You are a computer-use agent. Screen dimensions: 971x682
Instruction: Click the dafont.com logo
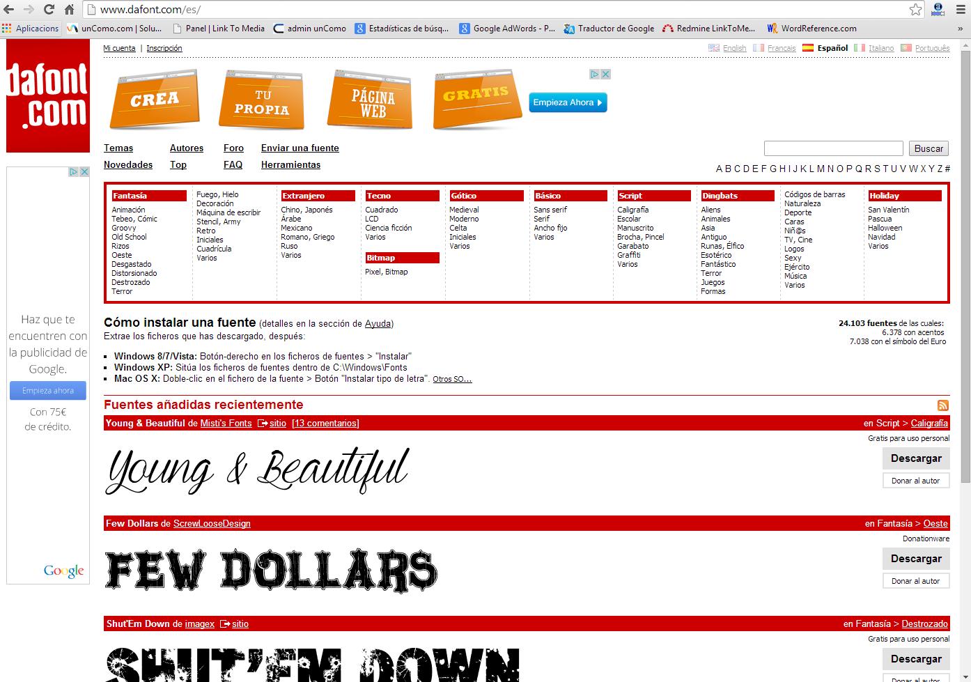click(48, 95)
